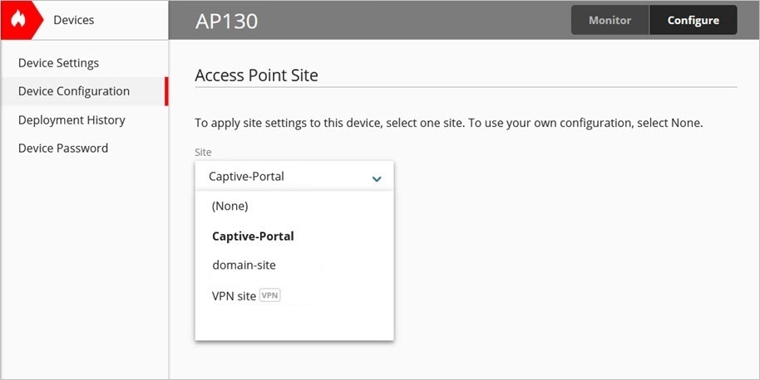Click the Site field label

click(x=203, y=152)
